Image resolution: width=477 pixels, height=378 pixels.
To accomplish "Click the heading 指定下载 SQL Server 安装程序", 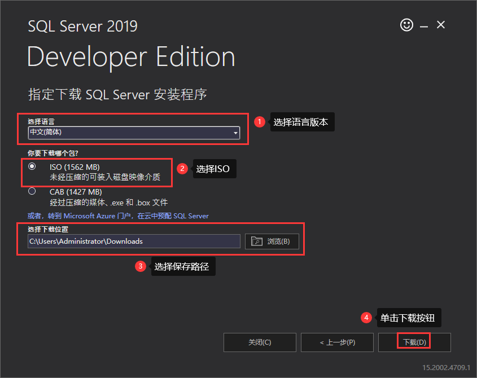I will click(x=117, y=94).
